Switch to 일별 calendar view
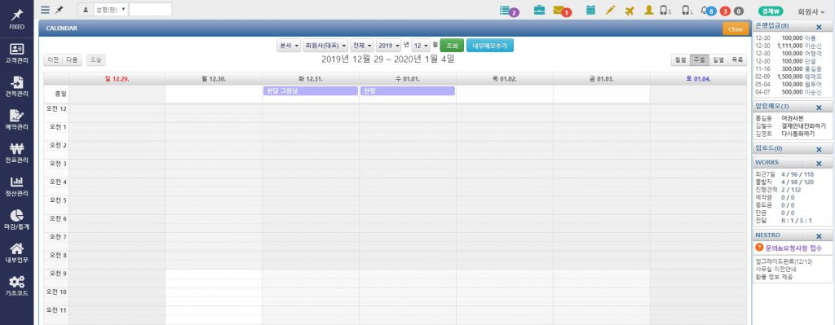Image resolution: width=835 pixels, height=325 pixels. click(718, 60)
